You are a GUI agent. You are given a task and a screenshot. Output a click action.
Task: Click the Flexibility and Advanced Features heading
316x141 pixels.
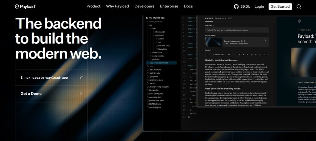pyautogui.click(x=221, y=60)
